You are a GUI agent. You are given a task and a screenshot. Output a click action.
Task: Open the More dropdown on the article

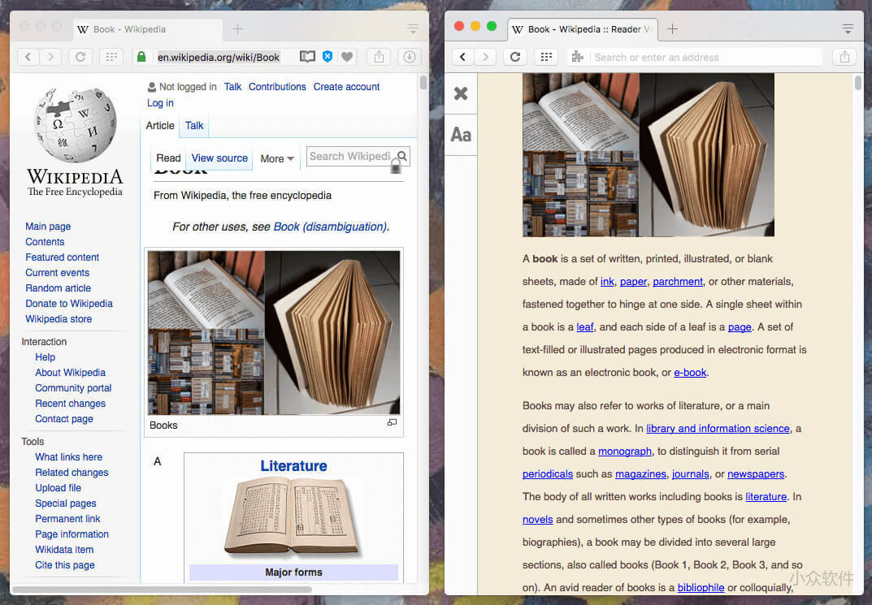click(x=276, y=158)
